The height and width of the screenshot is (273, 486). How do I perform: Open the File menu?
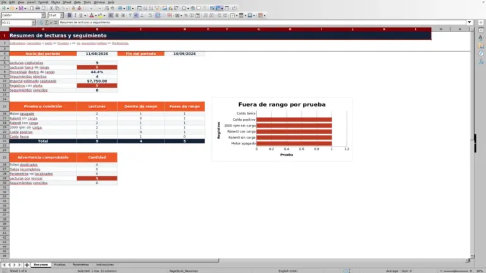click(x=4, y=2)
